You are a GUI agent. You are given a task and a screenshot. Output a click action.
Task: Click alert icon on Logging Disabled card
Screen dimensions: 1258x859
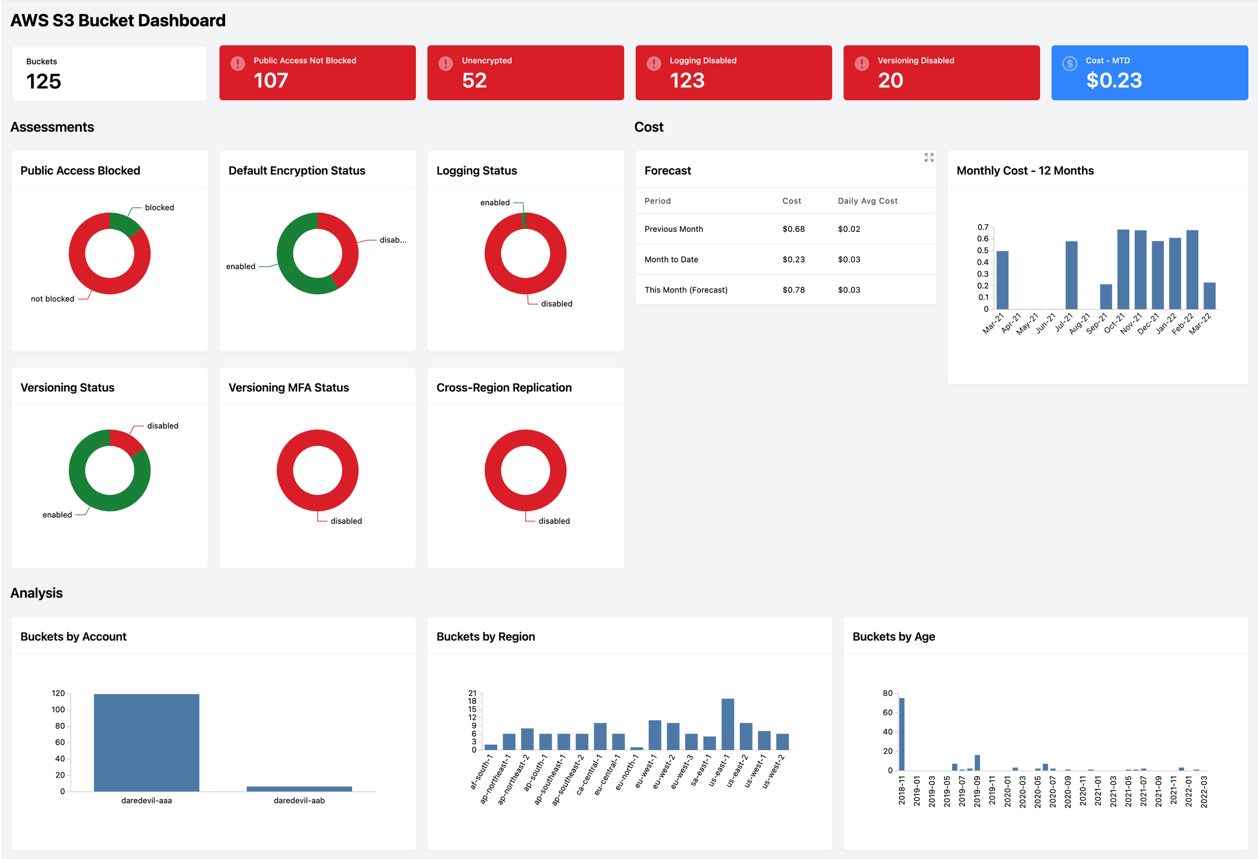click(654, 63)
